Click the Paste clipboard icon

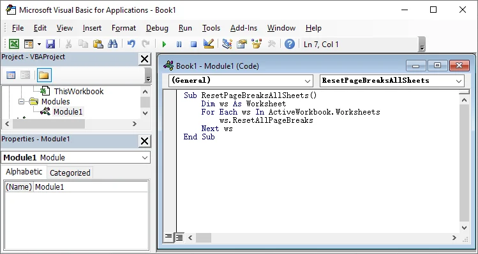coord(98,44)
